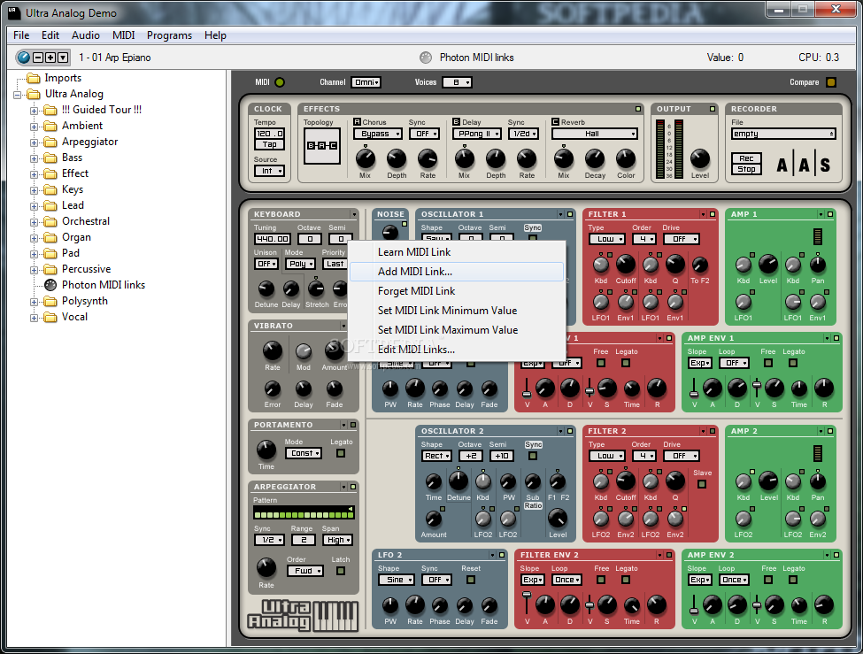Click the Photon MIDI links icon in toolbar
This screenshot has height=654, width=863.
click(426, 58)
